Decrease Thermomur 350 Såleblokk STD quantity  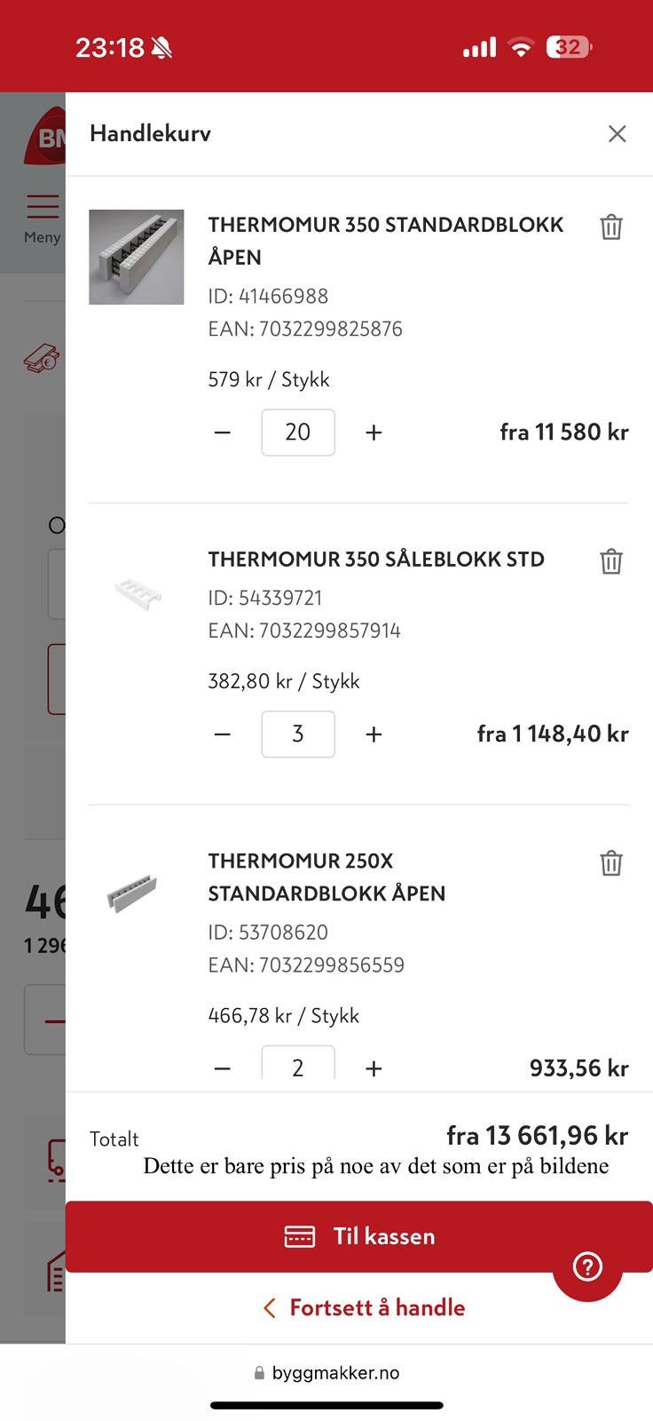223,734
